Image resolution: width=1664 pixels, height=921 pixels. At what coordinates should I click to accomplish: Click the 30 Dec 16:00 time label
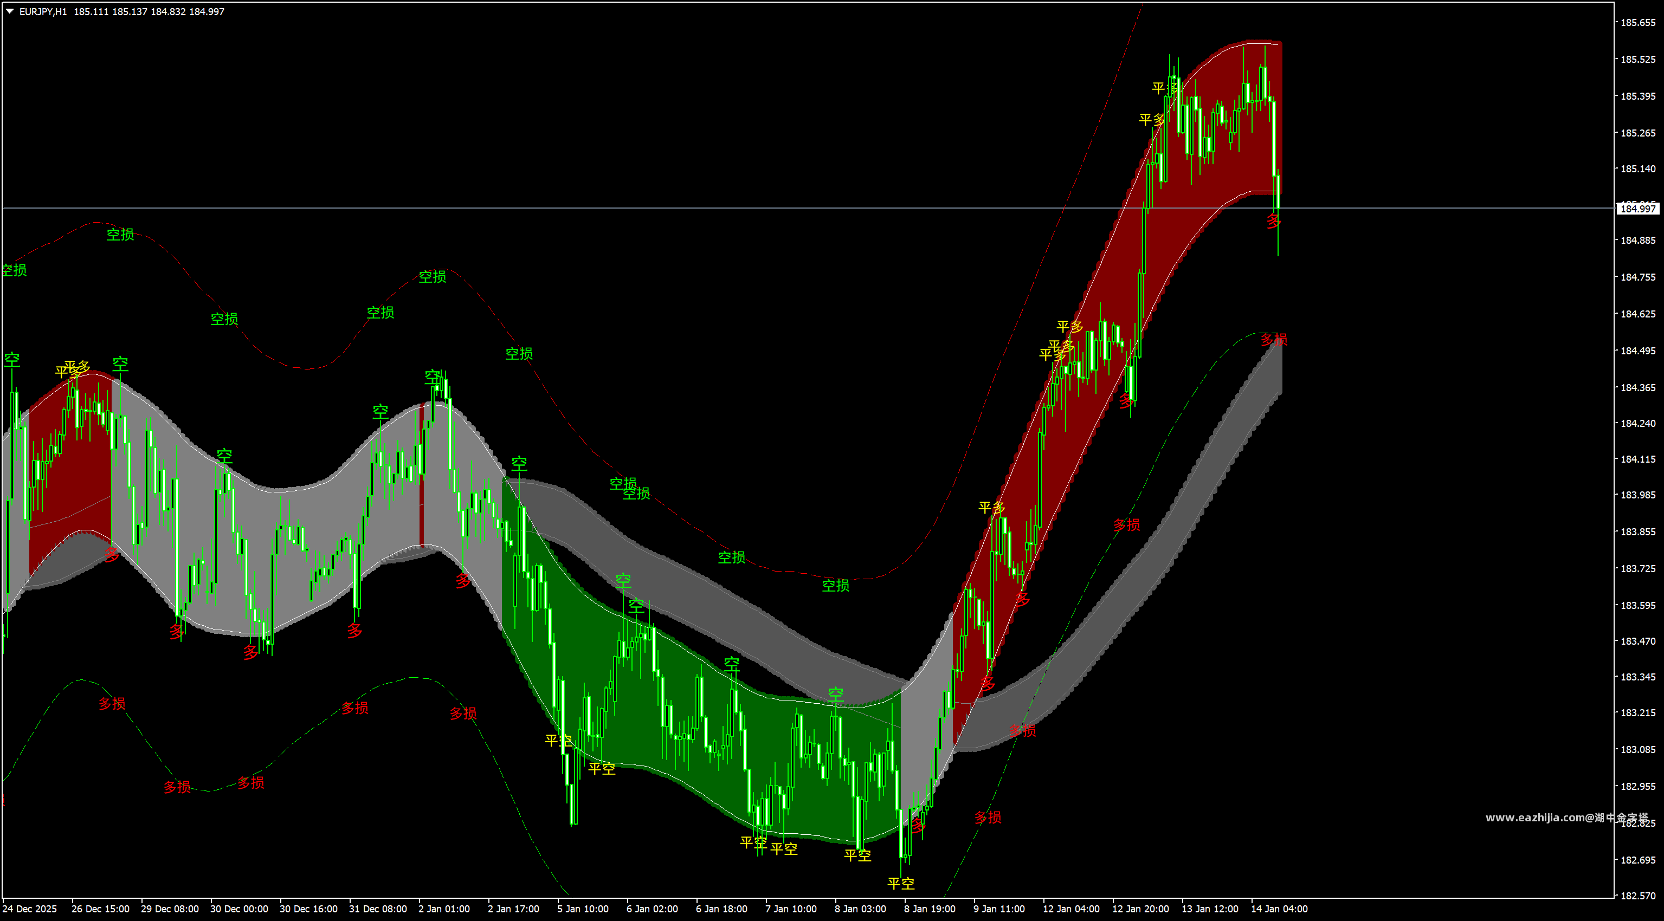pos(308,910)
